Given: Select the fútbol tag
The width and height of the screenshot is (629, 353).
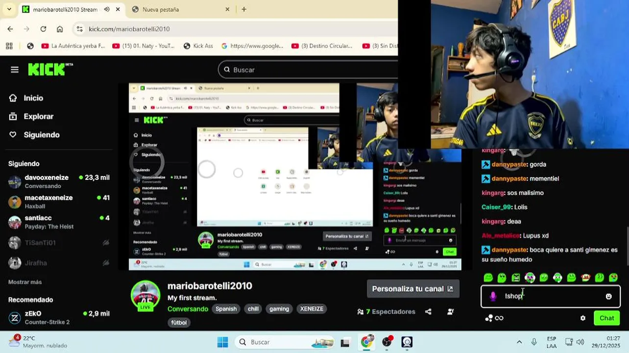Looking at the screenshot, I should [179, 323].
